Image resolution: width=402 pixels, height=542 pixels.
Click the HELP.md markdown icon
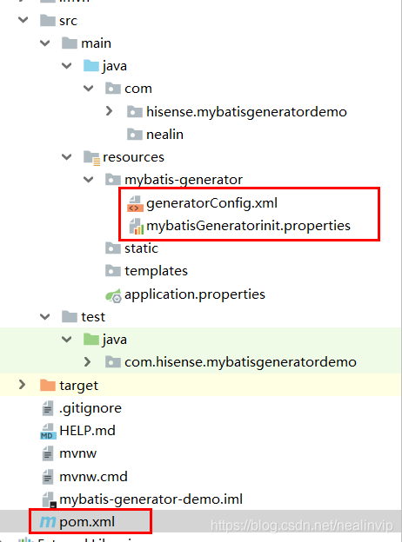(48, 431)
